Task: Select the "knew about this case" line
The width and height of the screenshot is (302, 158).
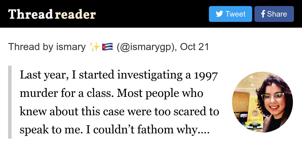Action: pyautogui.click(x=119, y=112)
